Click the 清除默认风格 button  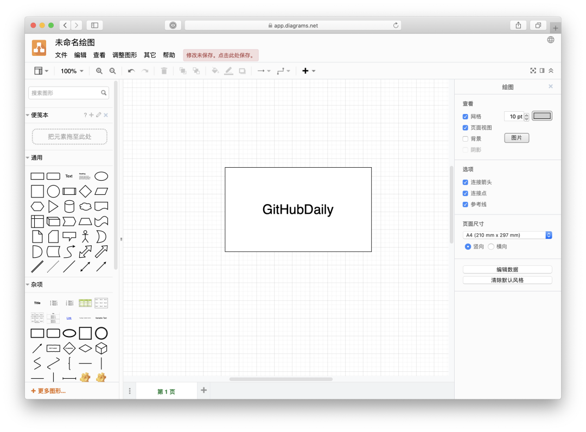click(507, 280)
